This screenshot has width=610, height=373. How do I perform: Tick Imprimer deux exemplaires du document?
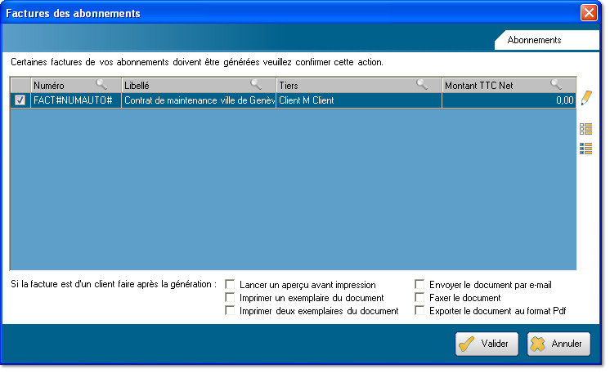coord(230,311)
